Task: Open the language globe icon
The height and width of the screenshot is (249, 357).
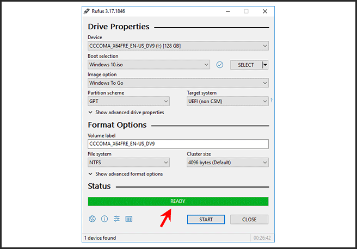Action: [x=92, y=219]
